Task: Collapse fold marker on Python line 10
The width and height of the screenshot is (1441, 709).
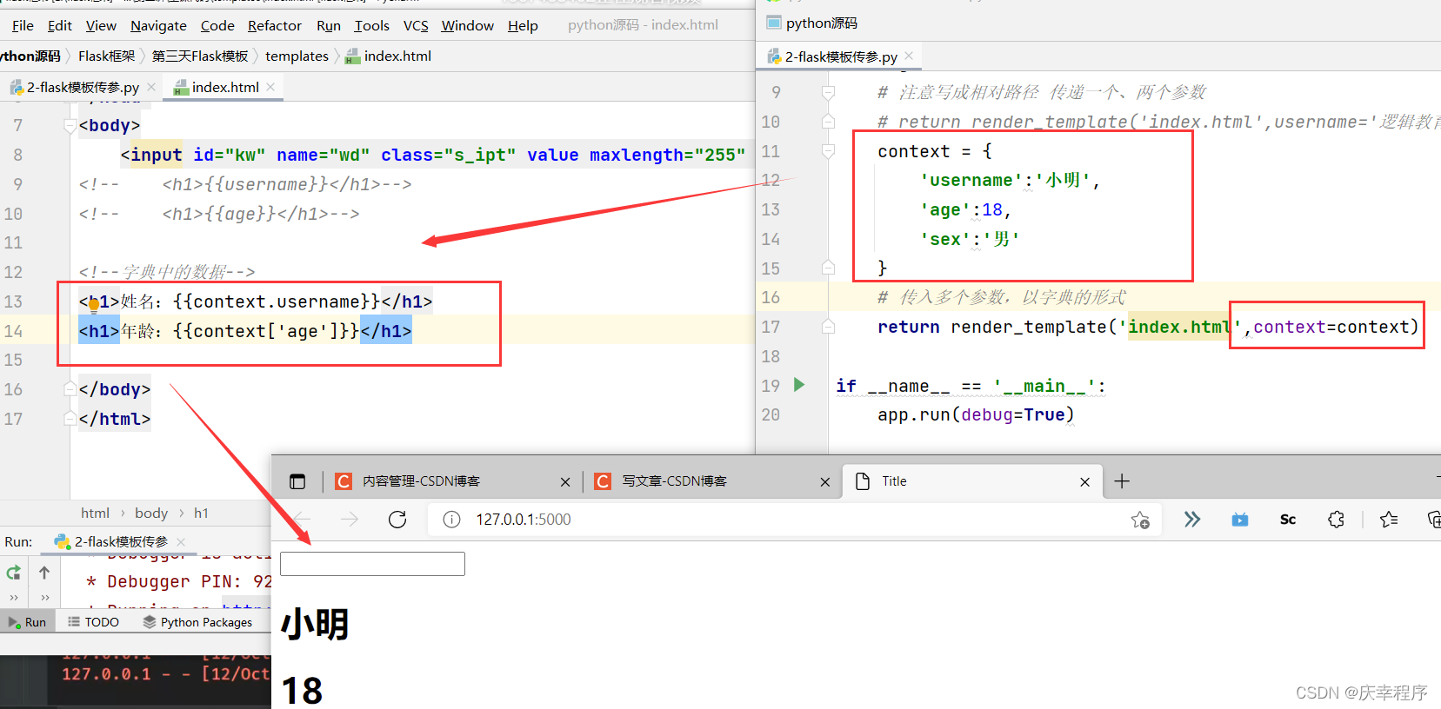Action: [x=828, y=122]
